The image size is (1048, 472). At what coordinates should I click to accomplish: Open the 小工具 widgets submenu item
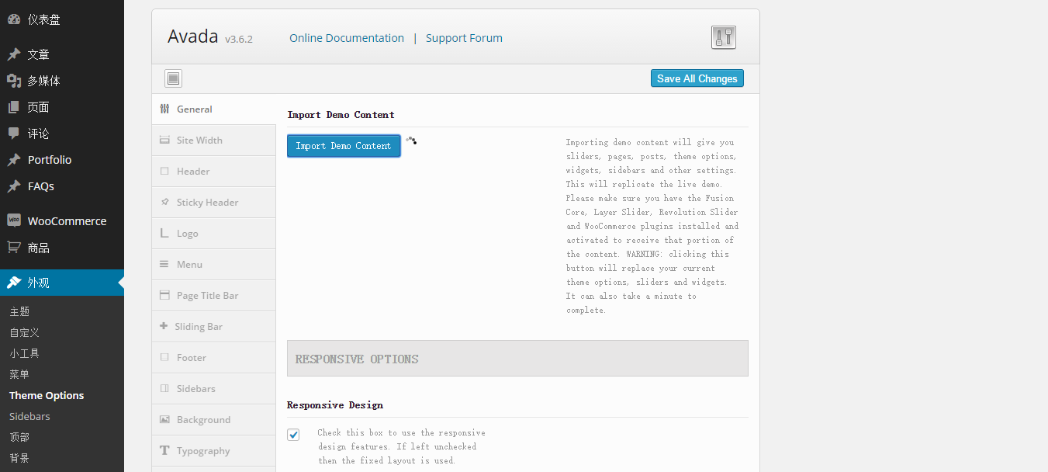(24, 353)
